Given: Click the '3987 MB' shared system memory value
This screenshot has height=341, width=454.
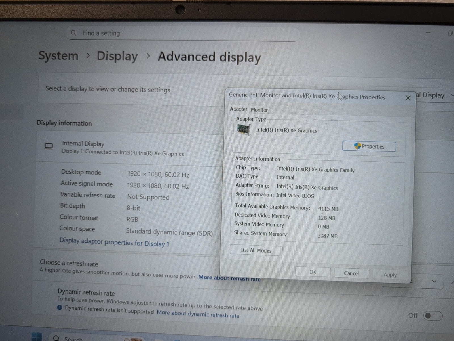Looking at the screenshot, I should coord(327,236).
